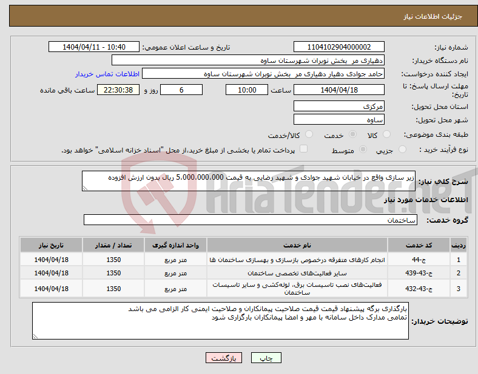This screenshot has width=478, height=374.
Task: Click the کد خدمت column header
Action: coord(419,245)
